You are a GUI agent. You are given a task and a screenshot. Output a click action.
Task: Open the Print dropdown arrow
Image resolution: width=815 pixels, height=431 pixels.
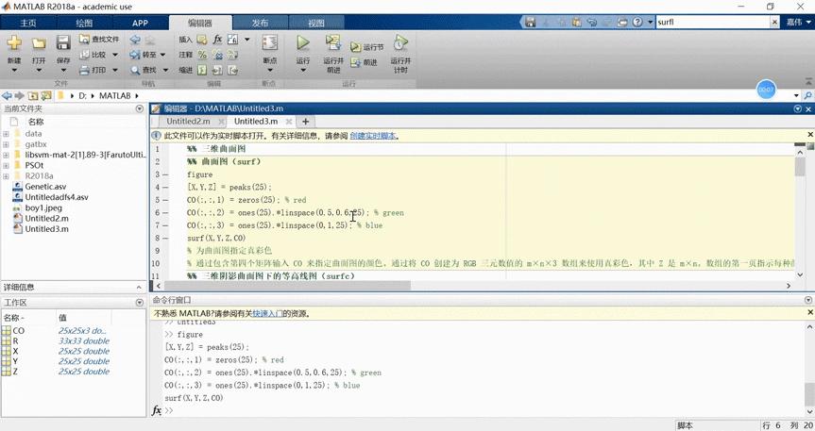point(115,70)
